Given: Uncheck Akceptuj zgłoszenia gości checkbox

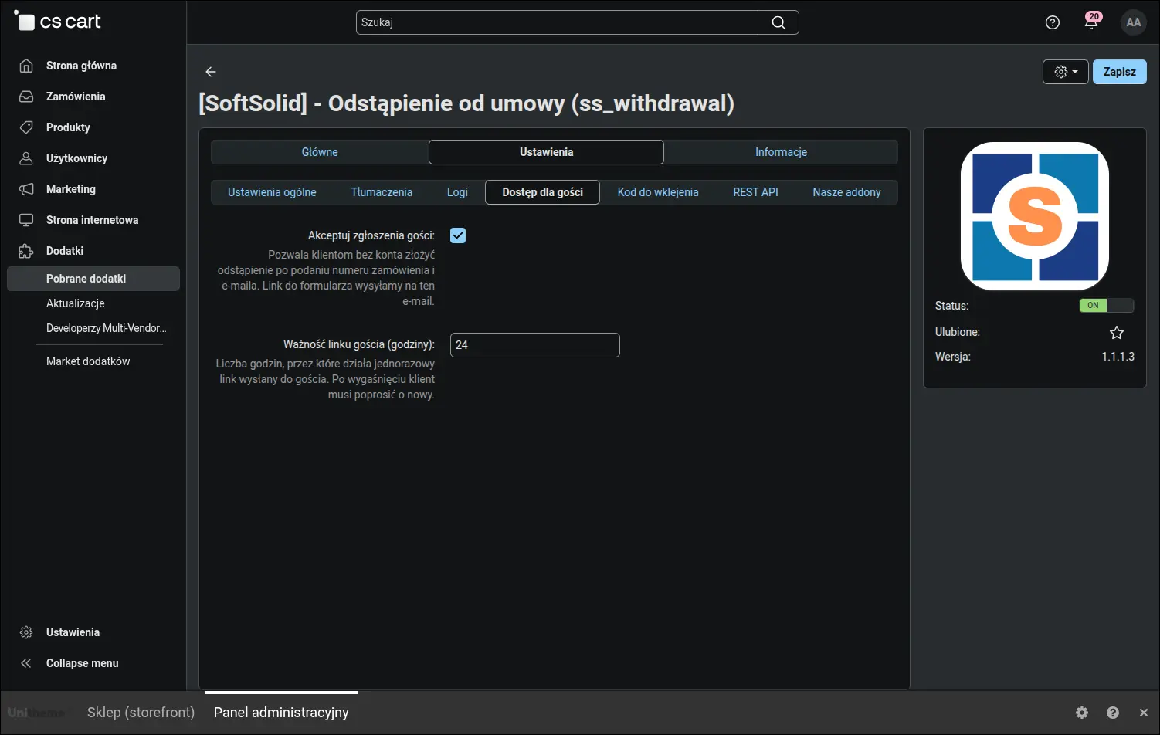Looking at the screenshot, I should (458, 235).
